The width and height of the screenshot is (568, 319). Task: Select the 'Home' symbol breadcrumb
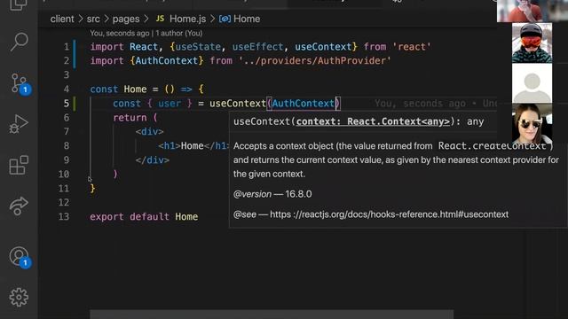click(x=240, y=19)
